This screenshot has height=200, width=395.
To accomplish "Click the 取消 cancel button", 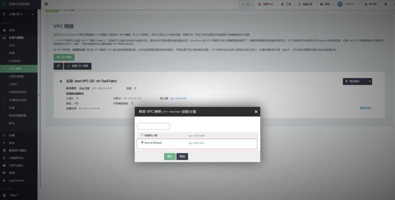I will tap(182, 156).
